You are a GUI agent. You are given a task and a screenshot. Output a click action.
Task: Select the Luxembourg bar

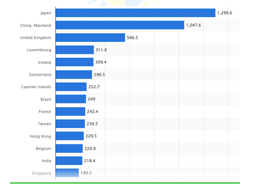click(x=75, y=50)
